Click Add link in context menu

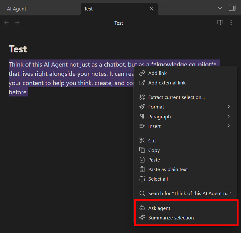click(x=157, y=73)
